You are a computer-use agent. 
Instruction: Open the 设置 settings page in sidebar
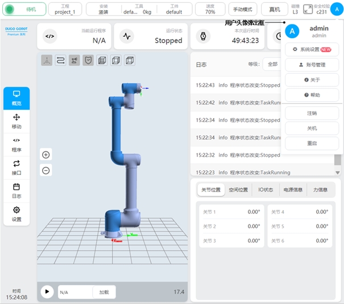coord(16,214)
